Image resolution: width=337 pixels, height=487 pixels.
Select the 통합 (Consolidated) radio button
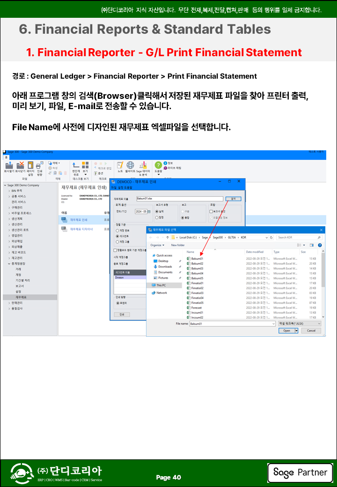(x=183, y=218)
